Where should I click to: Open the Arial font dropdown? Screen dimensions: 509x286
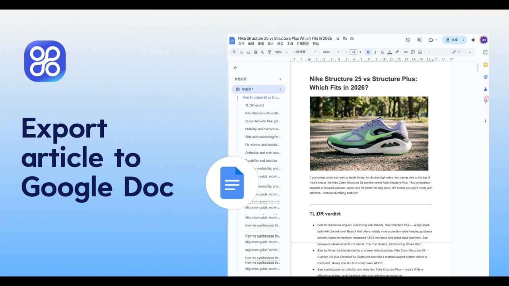point(331,52)
